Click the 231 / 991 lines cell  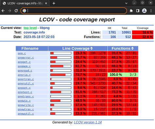98,114
